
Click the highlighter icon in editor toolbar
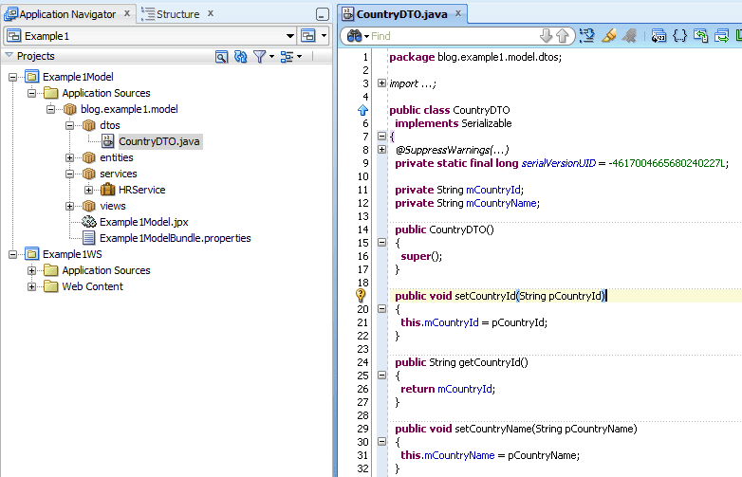coord(608,35)
